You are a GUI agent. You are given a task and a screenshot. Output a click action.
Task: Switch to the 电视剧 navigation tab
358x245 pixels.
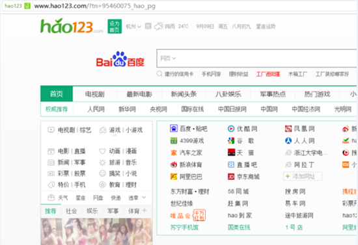[94, 94]
